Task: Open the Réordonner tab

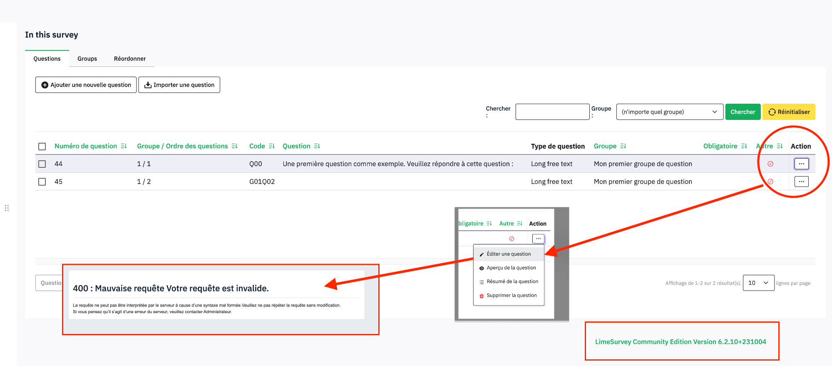Action: [130, 59]
